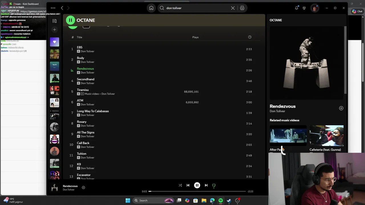Toggle shuffle playback

(x=180, y=185)
